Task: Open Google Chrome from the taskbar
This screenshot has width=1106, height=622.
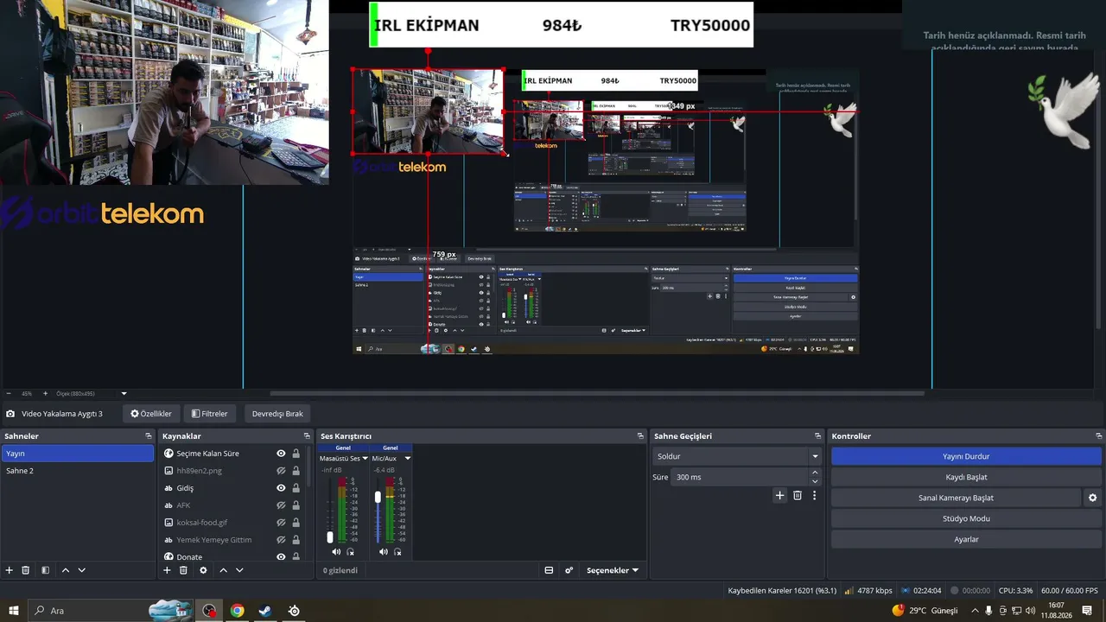Action: point(237,611)
